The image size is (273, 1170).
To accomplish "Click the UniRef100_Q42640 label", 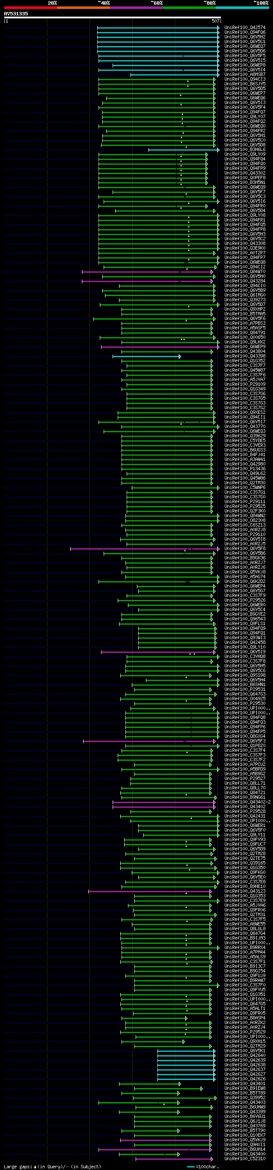I will pyautogui.click(x=245, y=1056).
